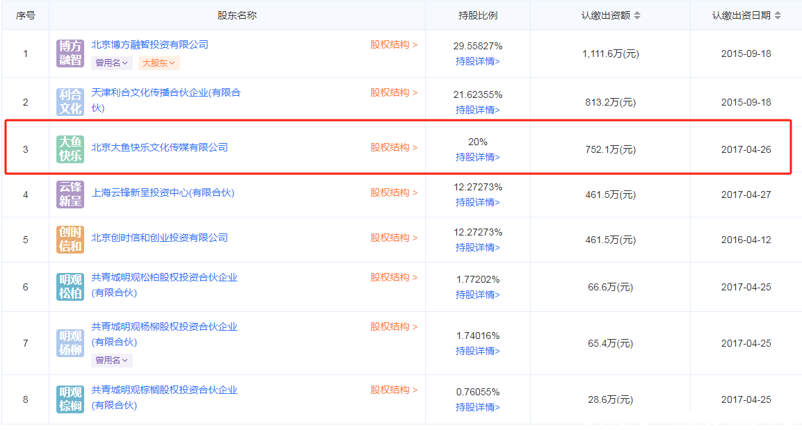The height and width of the screenshot is (430, 802).
Task: View 股权结构 for 明观杨柳
Action: [394, 326]
